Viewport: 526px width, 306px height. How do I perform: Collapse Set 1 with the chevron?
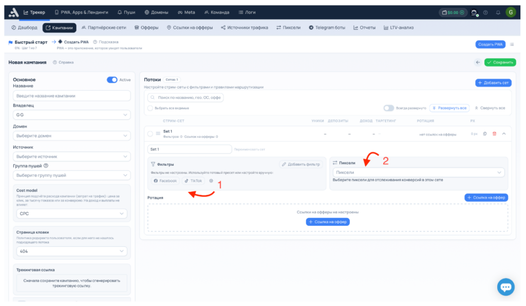click(x=504, y=134)
